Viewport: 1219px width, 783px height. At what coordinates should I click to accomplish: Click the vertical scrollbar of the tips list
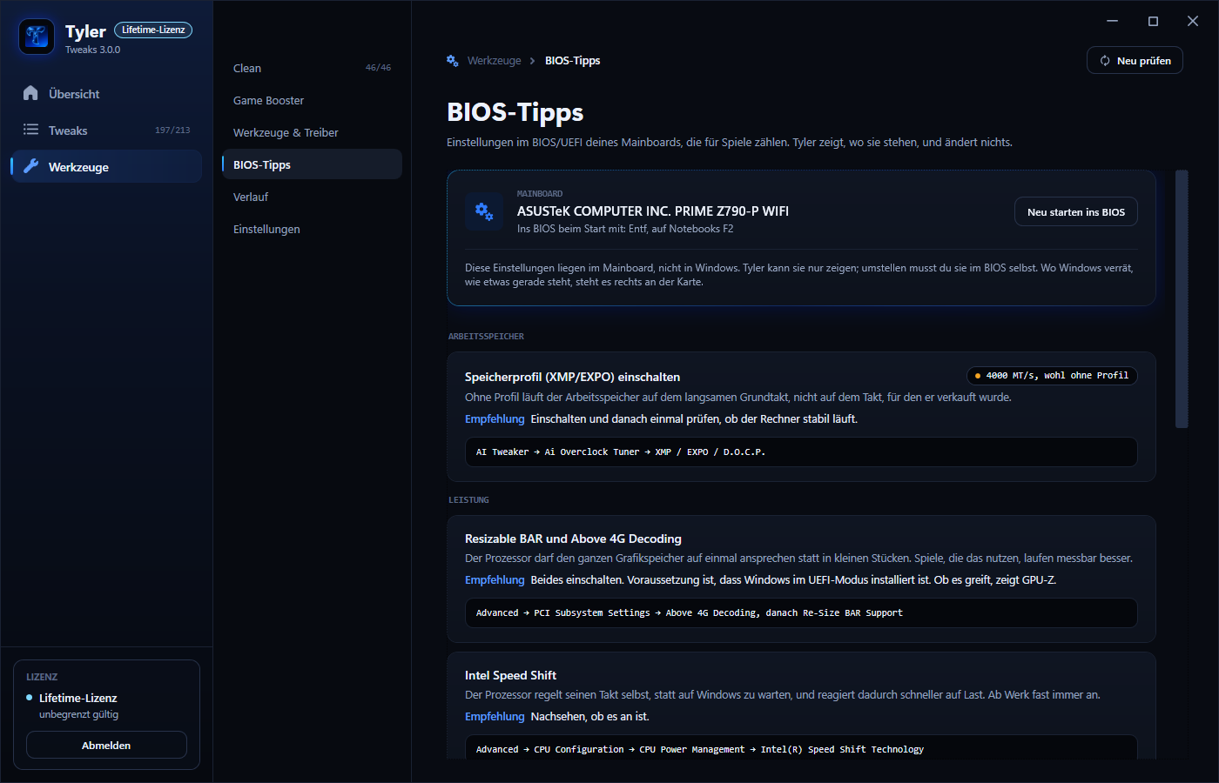click(1182, 299)
